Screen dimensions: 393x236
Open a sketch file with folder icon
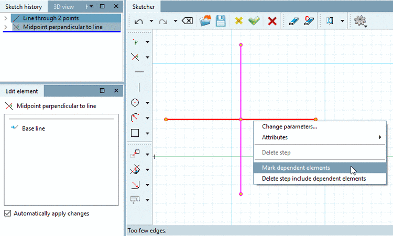tap(205, 21)
